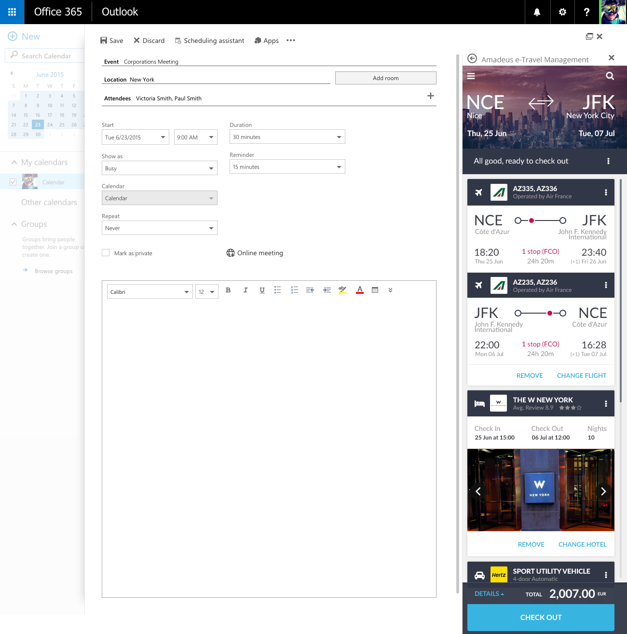The image size is (627, 634).
Task: Go to the previous month in mini calendar
Action: pyautogui.click(x=12, y=73)
